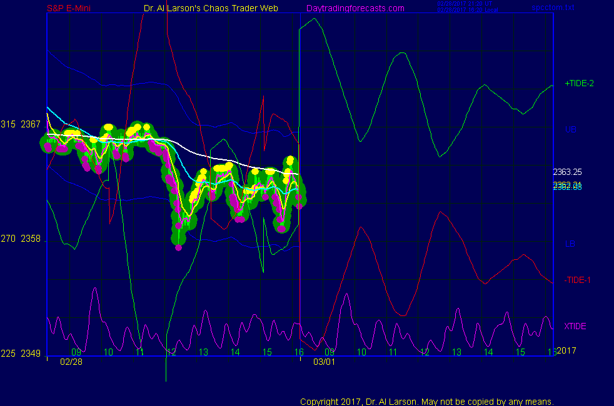Click the '315 2367' axis label
Viewport: 614px width, 406px height.
(21, 124)
